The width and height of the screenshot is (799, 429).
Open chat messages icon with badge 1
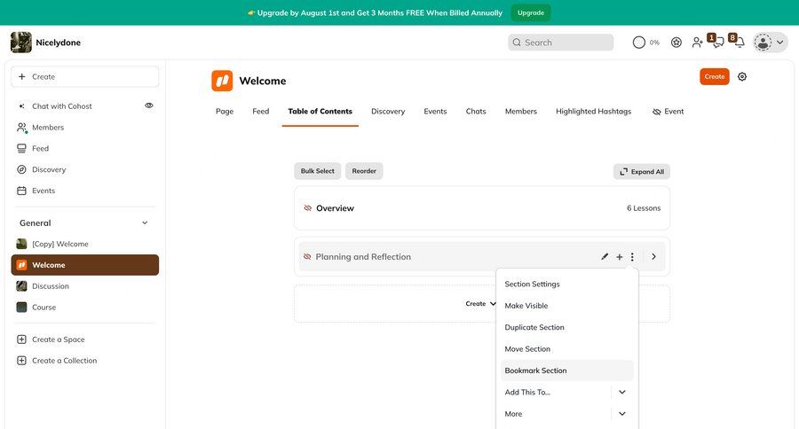pos(716,41)
